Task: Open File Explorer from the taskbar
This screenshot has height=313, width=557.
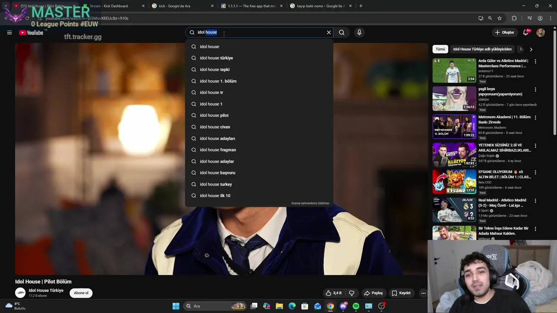Action: click(279, 306)
